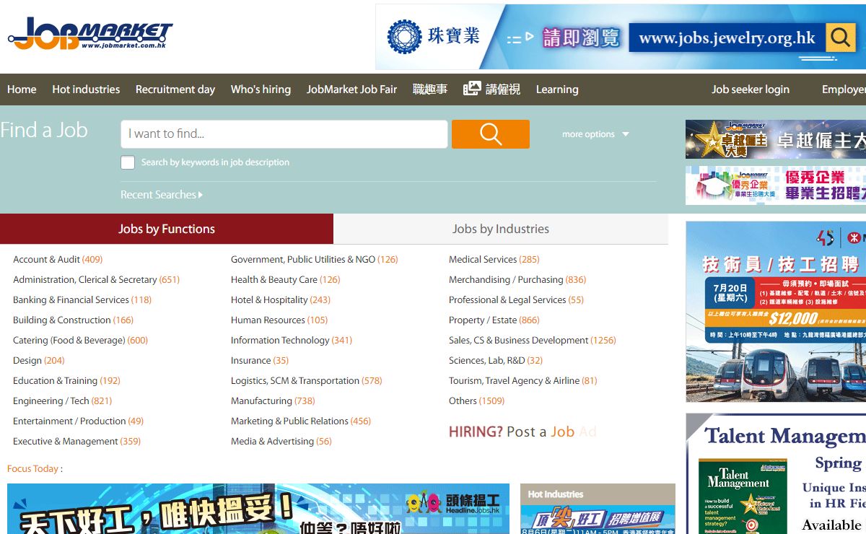Open Administration, Clerical & Secretary jobs
The height and width of the screenshot is (534, 866).
point(96,279)
